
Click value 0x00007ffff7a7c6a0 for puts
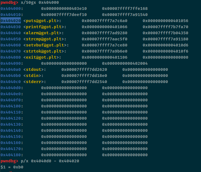click(x=105, y=21)
